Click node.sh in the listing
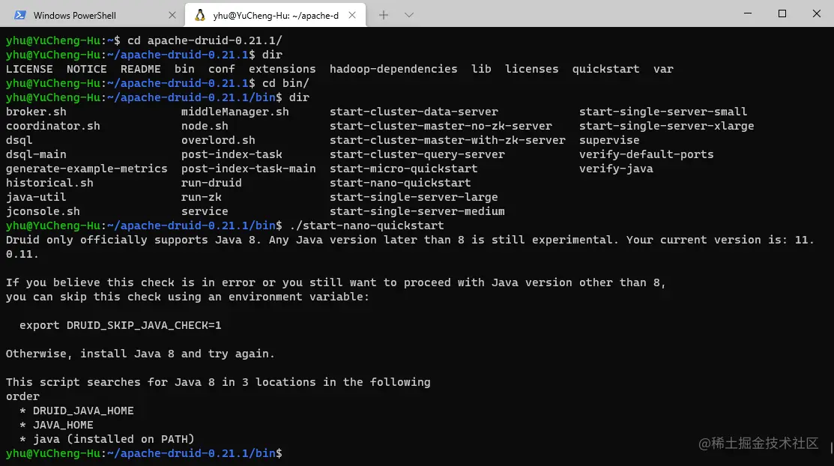Viewport: 834px width, 466px height. 205,126
